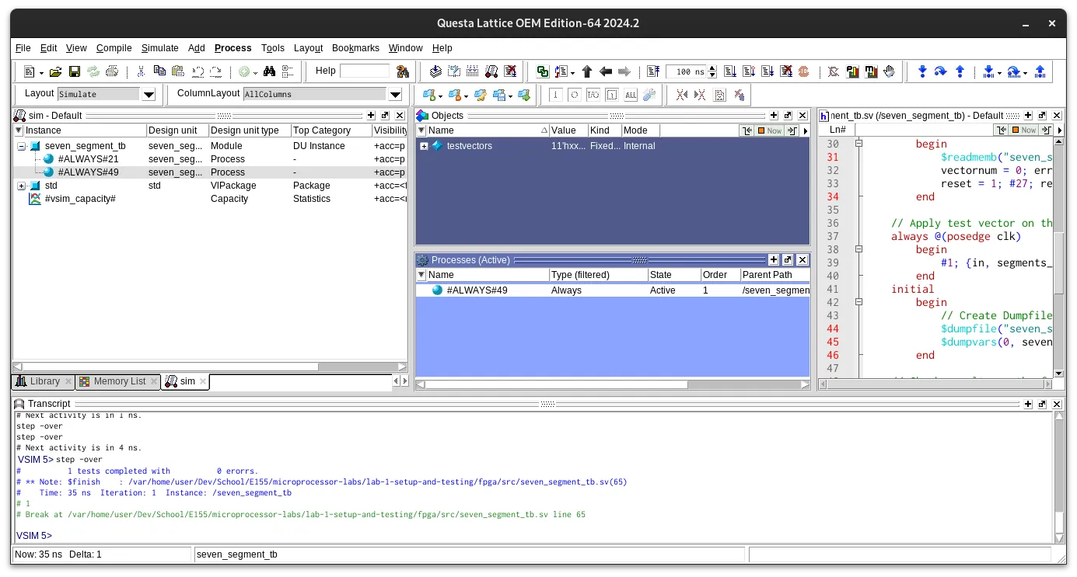The image size is (1077, 577).
Task: Open the Find dialog from the toolbar
Action: click(x=268, y=71)
